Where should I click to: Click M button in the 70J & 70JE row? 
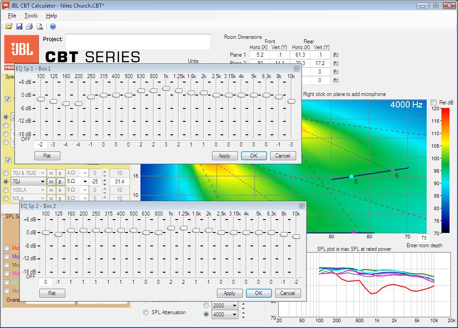pyautogui.click(x=51, y=173)
